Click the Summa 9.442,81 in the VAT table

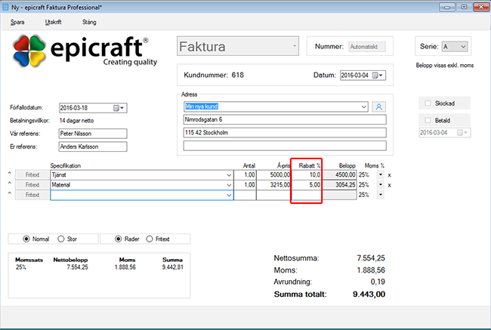click(x=172, y=267)
